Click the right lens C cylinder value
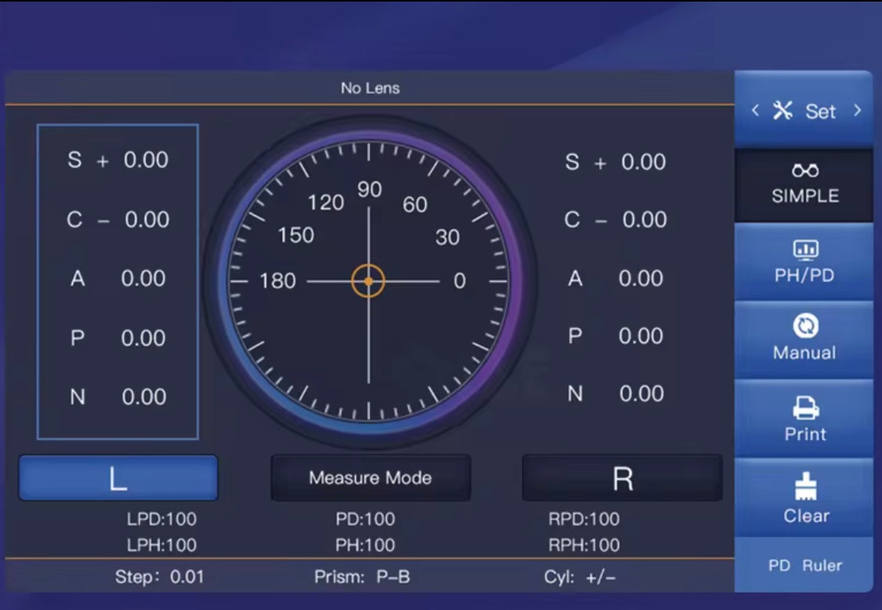The image size is (882, 610). coord(644,220)
